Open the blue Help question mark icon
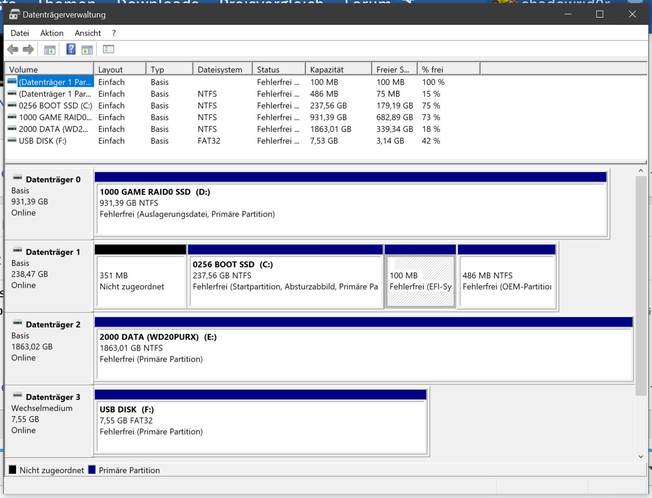Screen dimensions: 652x498 click(71, 49)
